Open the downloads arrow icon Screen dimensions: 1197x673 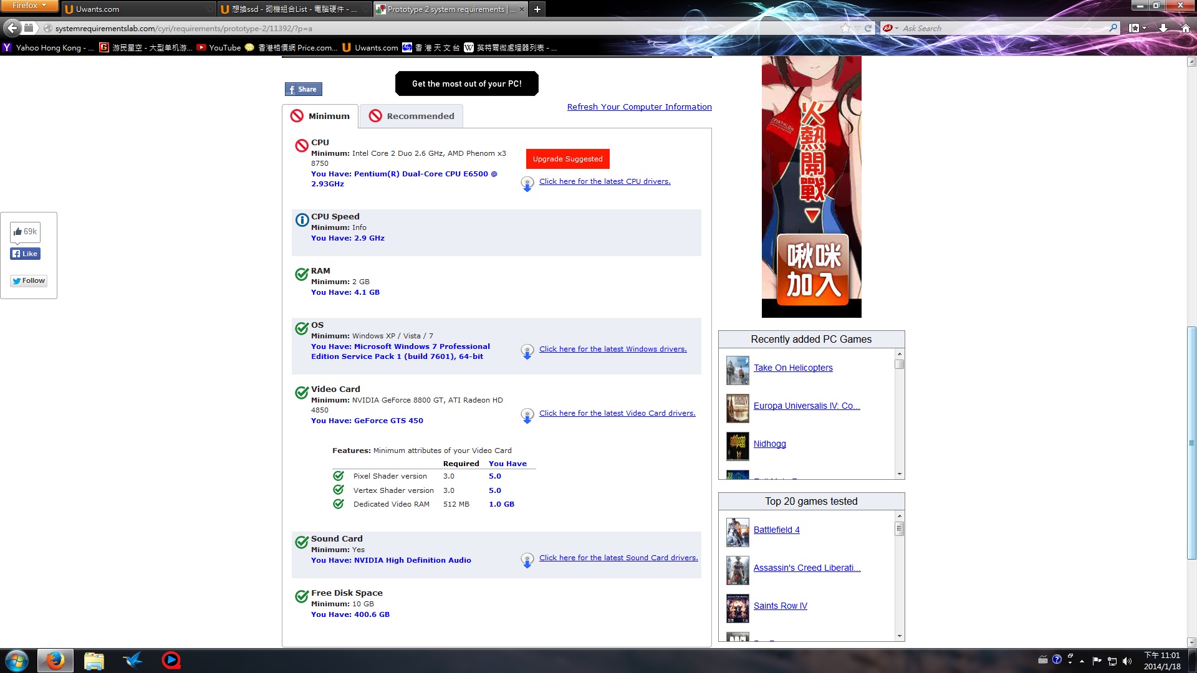[1163, 28]
